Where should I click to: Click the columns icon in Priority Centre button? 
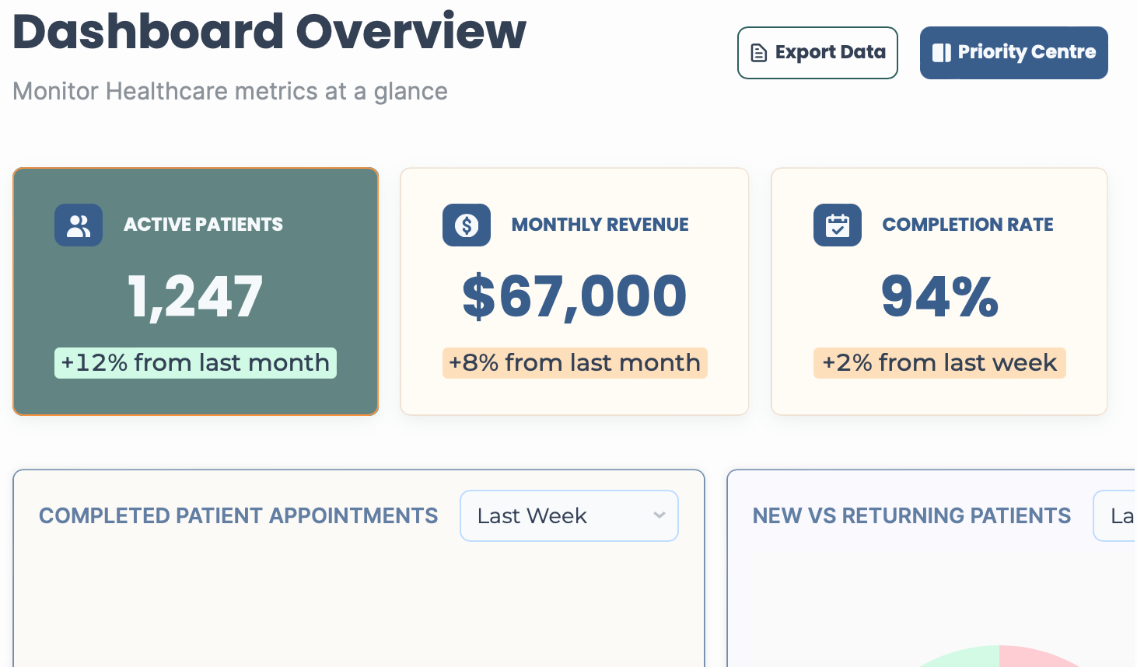tap(943, 52)
